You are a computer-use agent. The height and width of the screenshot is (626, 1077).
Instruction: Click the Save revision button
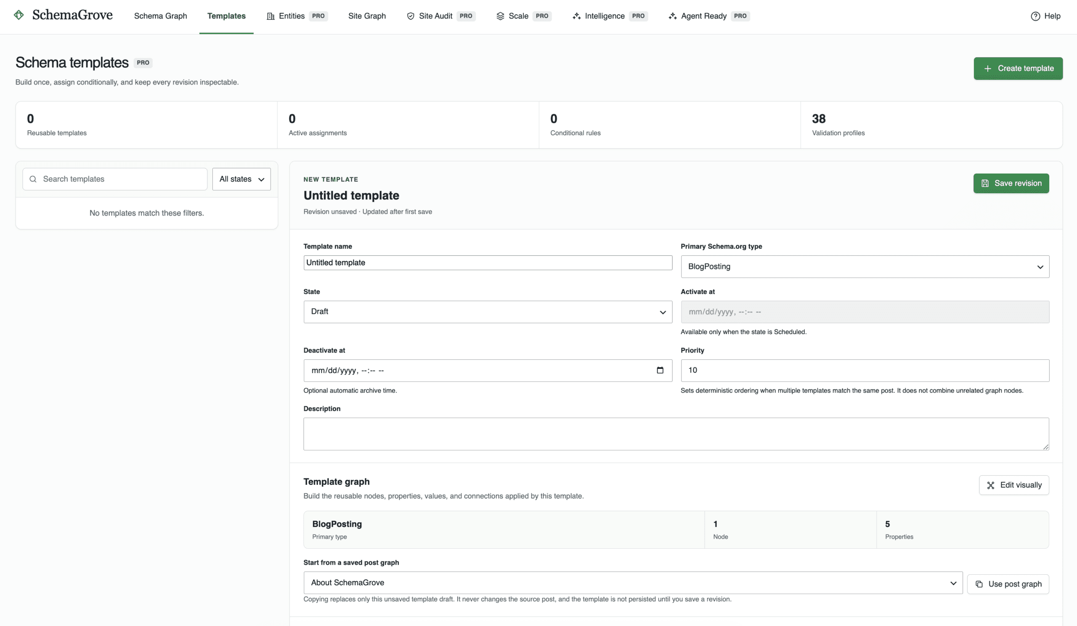pos(1011,184)
